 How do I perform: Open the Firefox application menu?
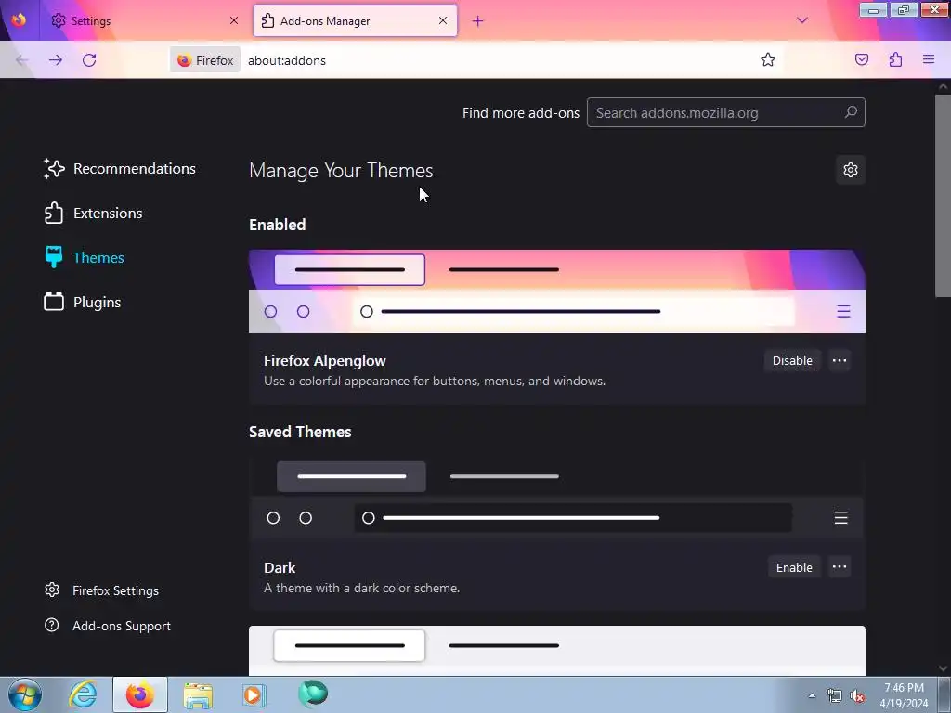929,59
